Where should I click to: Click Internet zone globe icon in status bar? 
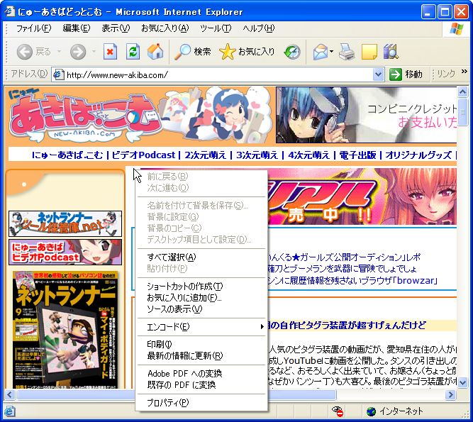(371, 411)
